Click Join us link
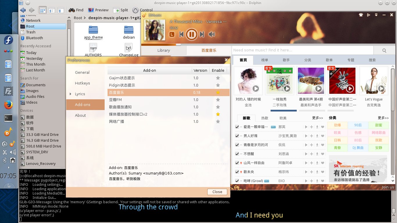The image size is (397, 223). click(x=388, y=187)
